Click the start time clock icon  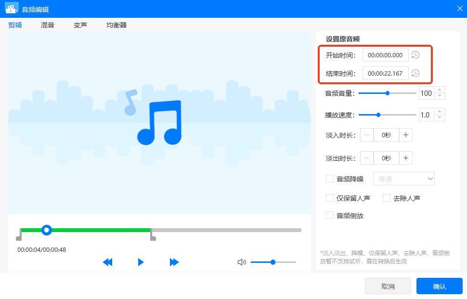(x=415, y=55)
